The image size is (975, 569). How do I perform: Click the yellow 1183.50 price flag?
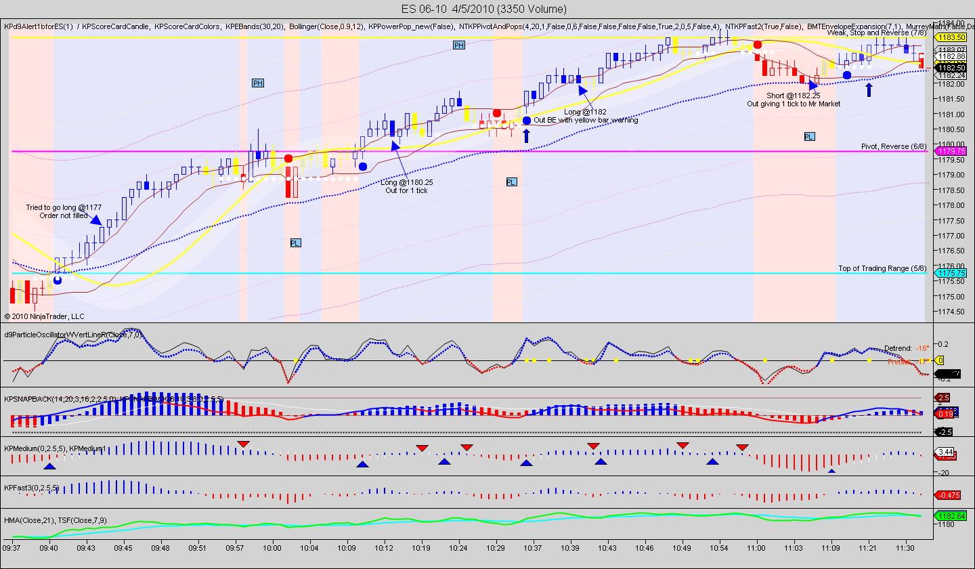point(951,37)
